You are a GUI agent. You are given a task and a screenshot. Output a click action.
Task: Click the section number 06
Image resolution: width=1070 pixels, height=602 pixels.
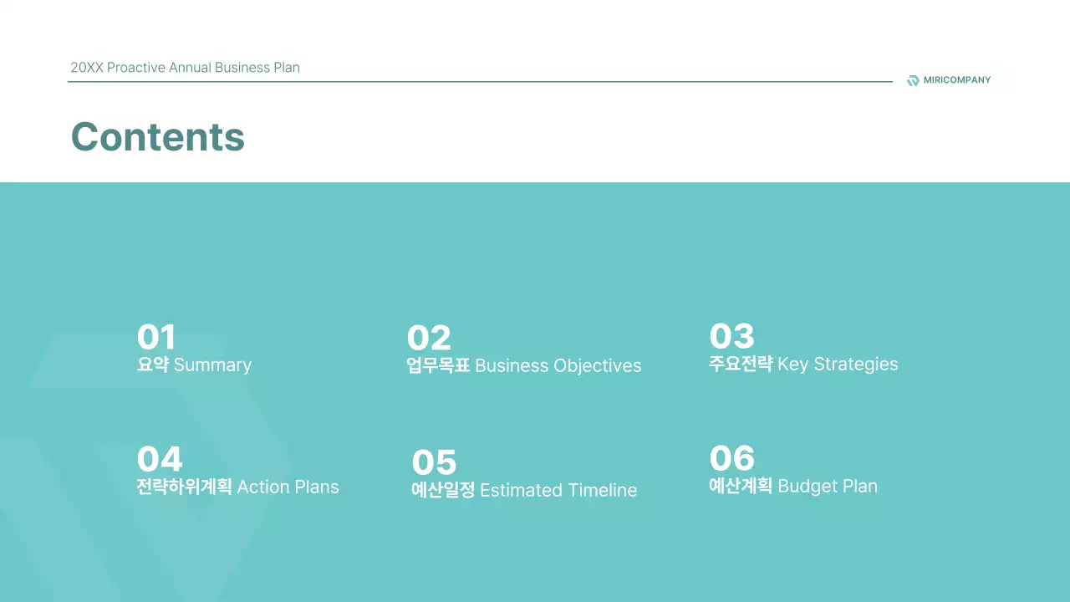(731, 458)
